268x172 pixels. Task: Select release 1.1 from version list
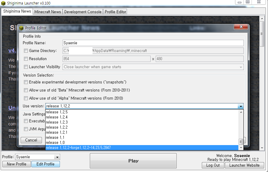tap(142, 138)
